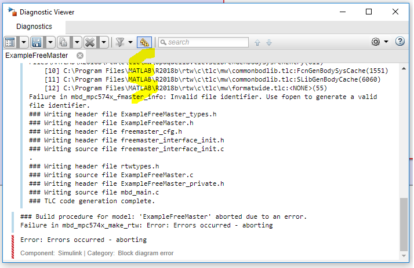Select the ExampleFreeMaster tab
414x268 pixels.
[x=37, y=56]
